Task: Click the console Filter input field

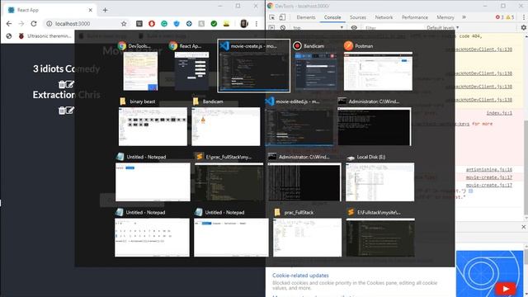Action: click(393, 27)
